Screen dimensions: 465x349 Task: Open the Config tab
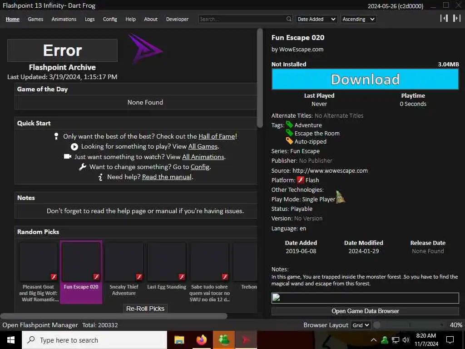[110, 19]
